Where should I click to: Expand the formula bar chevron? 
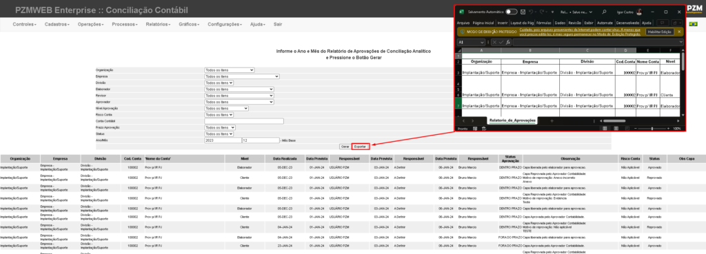[680, 42]
